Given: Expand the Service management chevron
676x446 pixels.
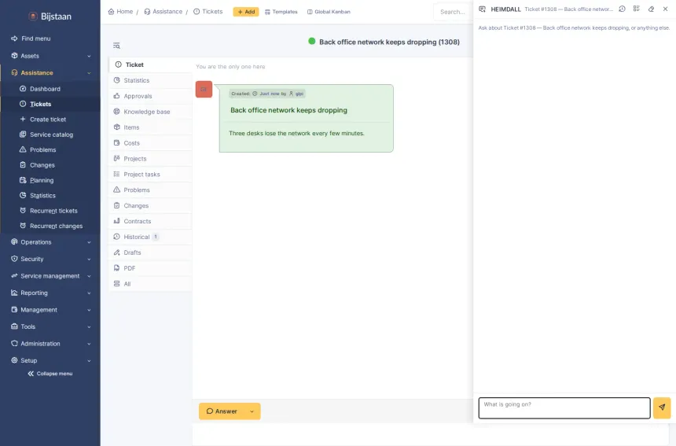Looking at the screenshot, I should (89, 276).
